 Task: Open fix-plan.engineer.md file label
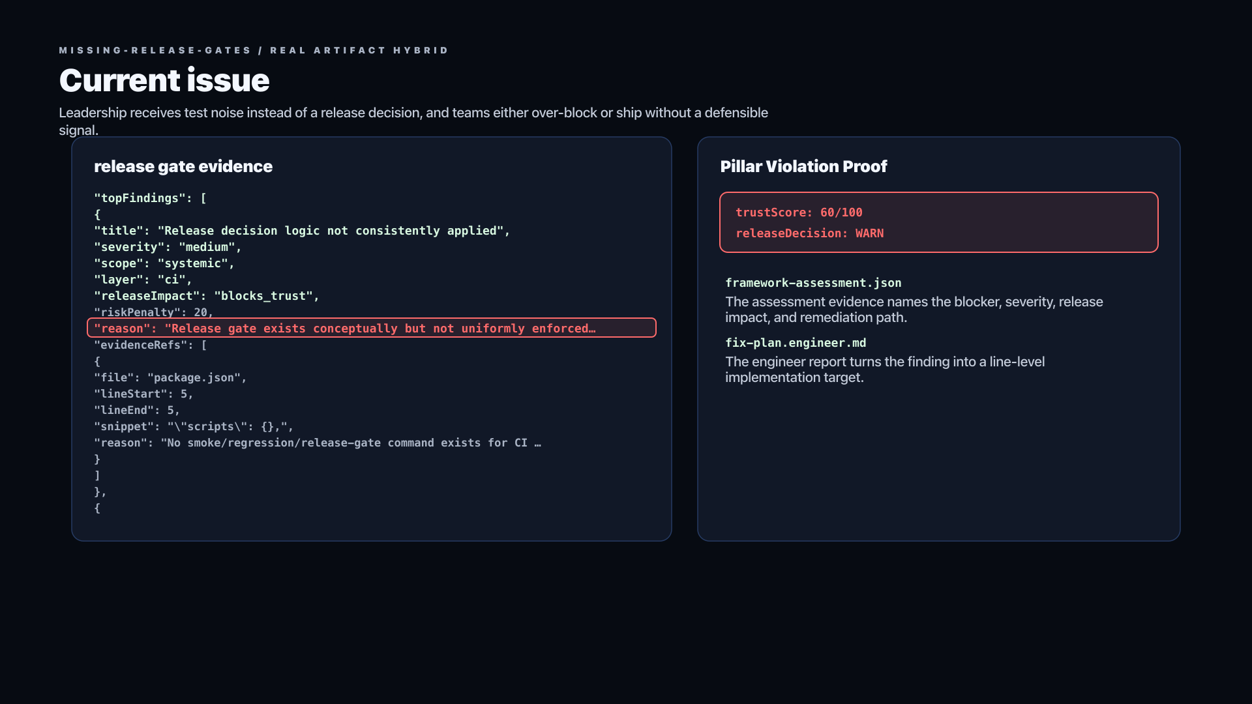click(x=796, y=343)
